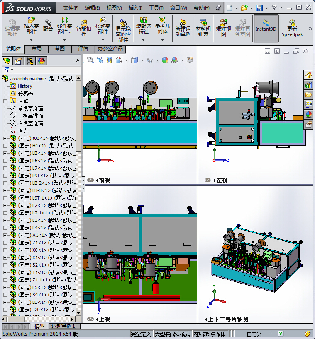
Task: Expand CommandManager overflow chevron
Action: tap(310, 29)
